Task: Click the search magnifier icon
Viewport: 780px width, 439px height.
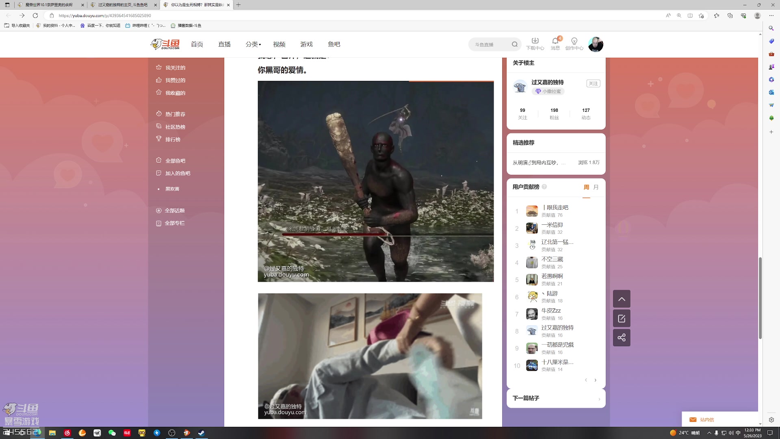Action: click(x=515, y=44)
